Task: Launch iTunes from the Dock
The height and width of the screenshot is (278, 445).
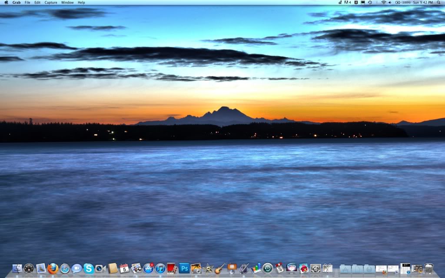Action: tap(160, 268)
